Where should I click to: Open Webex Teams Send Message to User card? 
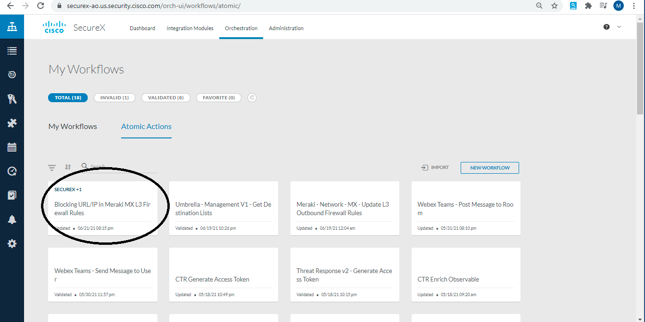pos(103,275)
